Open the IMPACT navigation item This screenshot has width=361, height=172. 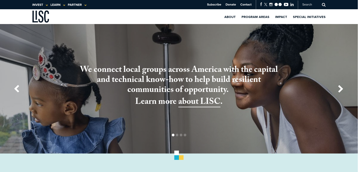(281, 17)
